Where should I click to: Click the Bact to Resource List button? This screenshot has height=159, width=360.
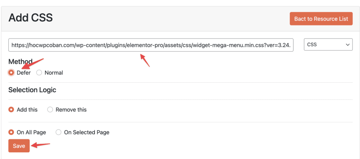pos(321,19)
